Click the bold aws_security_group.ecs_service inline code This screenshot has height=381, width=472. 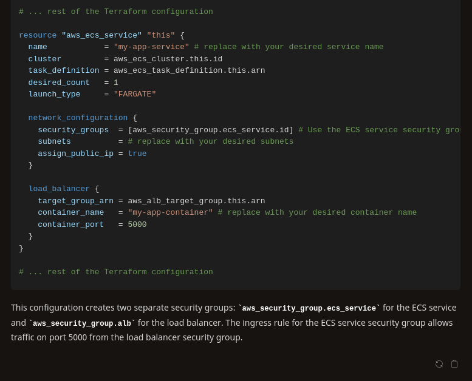309,308
